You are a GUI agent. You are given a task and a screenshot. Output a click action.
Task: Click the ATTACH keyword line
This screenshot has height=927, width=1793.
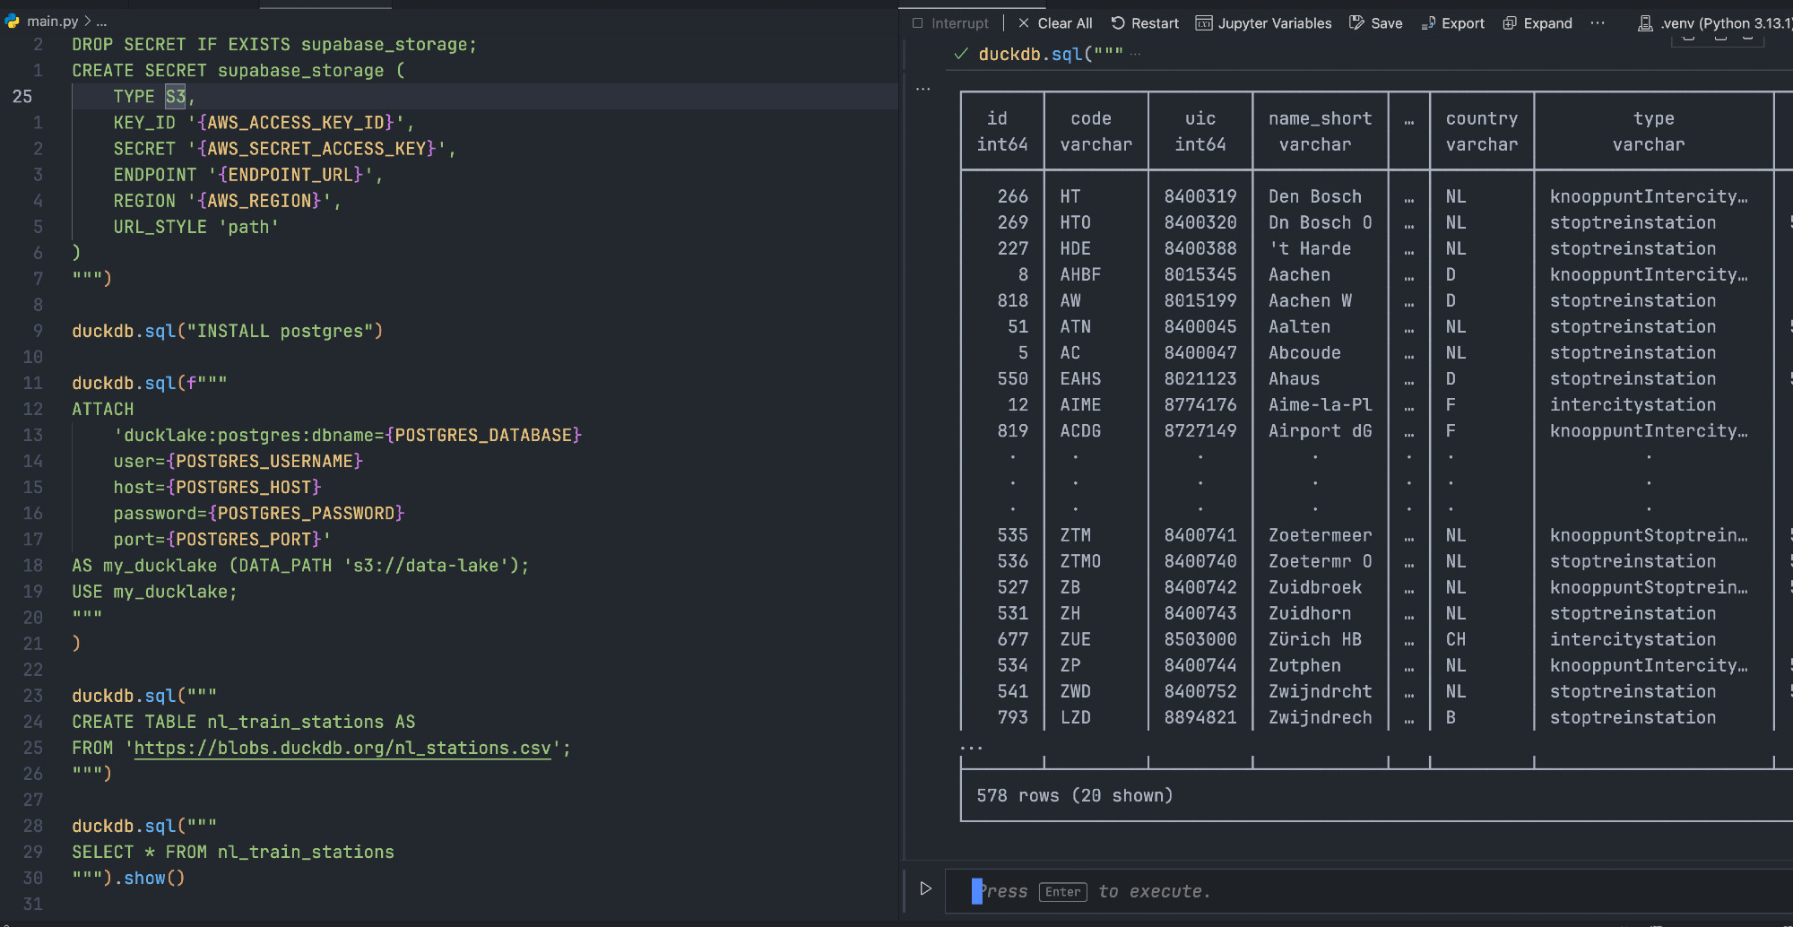103,410
